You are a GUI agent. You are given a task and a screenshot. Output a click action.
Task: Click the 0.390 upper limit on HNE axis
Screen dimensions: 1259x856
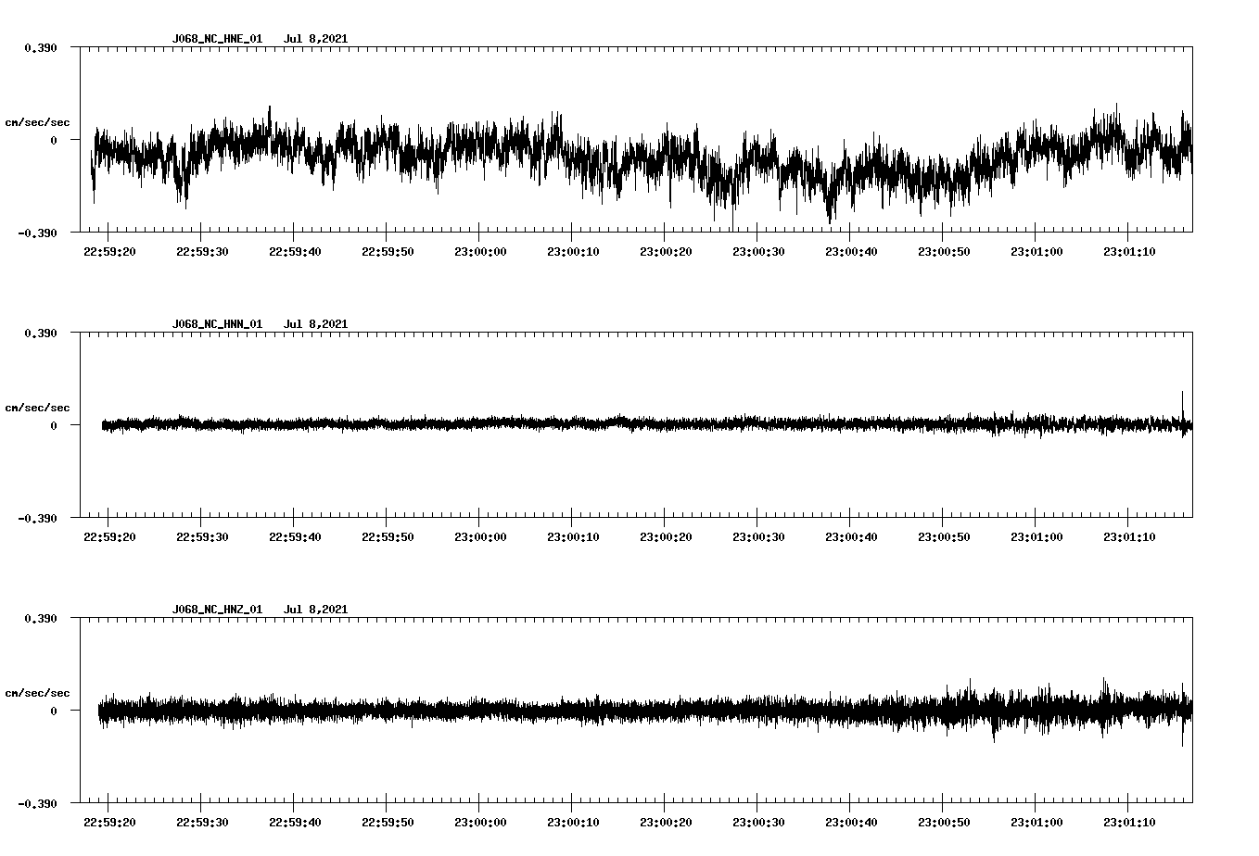coord(41,47)
